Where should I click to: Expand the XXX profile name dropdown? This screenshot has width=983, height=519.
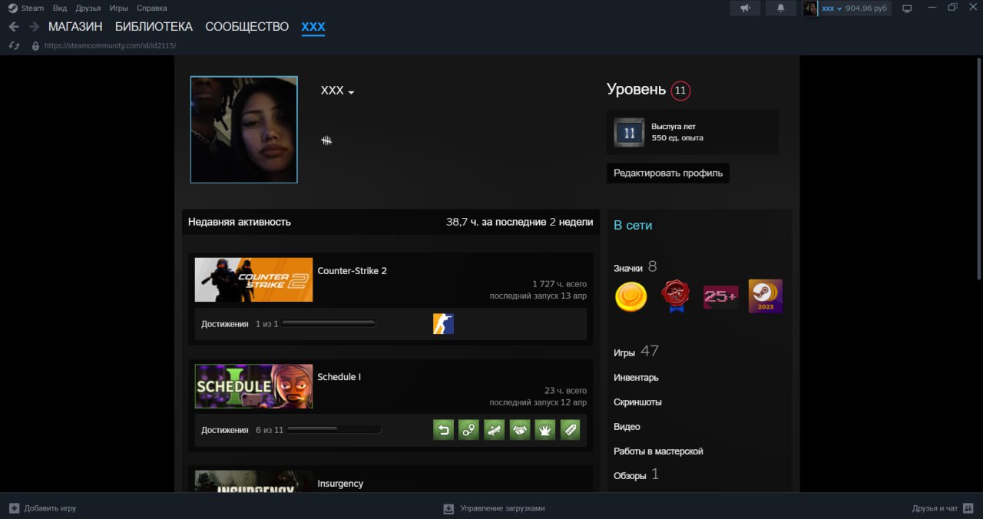click(351, 92)
